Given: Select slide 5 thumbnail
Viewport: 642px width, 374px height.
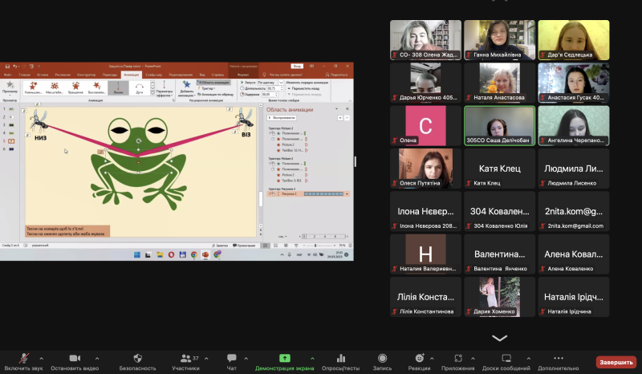Looking at the screenshot, I should coord(11,141).
